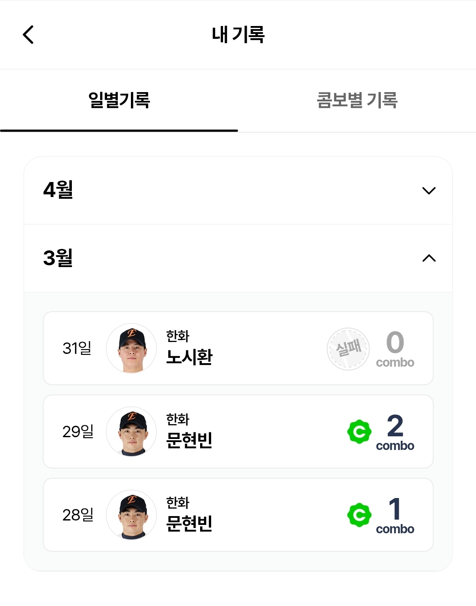This screenshot has width=476, height=606.
Task: Expand 4월 with the down chevron
Action: pos(429,190)
